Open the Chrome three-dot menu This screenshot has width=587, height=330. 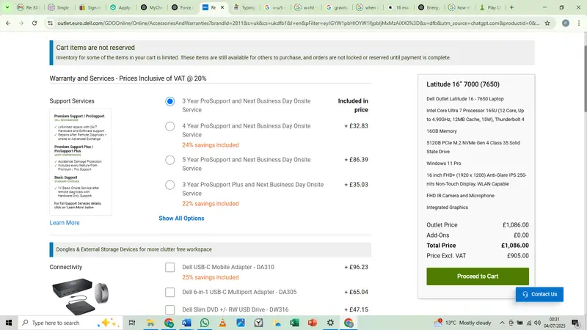[579, 23]
